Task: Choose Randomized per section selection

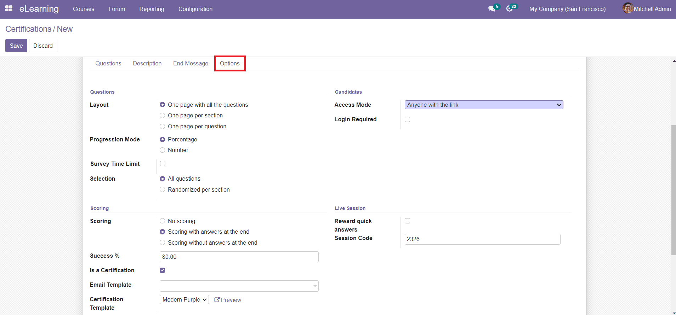Action: pos(163,190)
